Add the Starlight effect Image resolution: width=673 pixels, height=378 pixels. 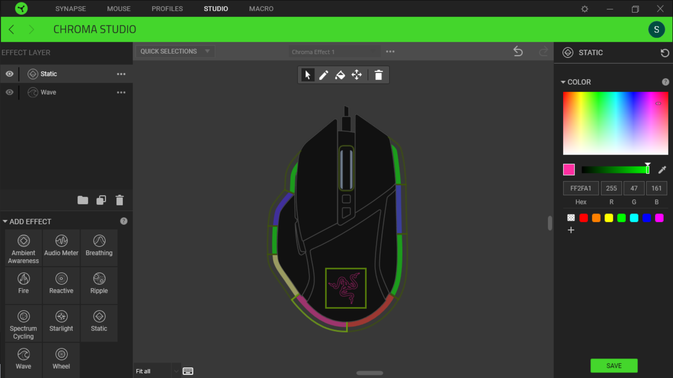tap(61, 321)
